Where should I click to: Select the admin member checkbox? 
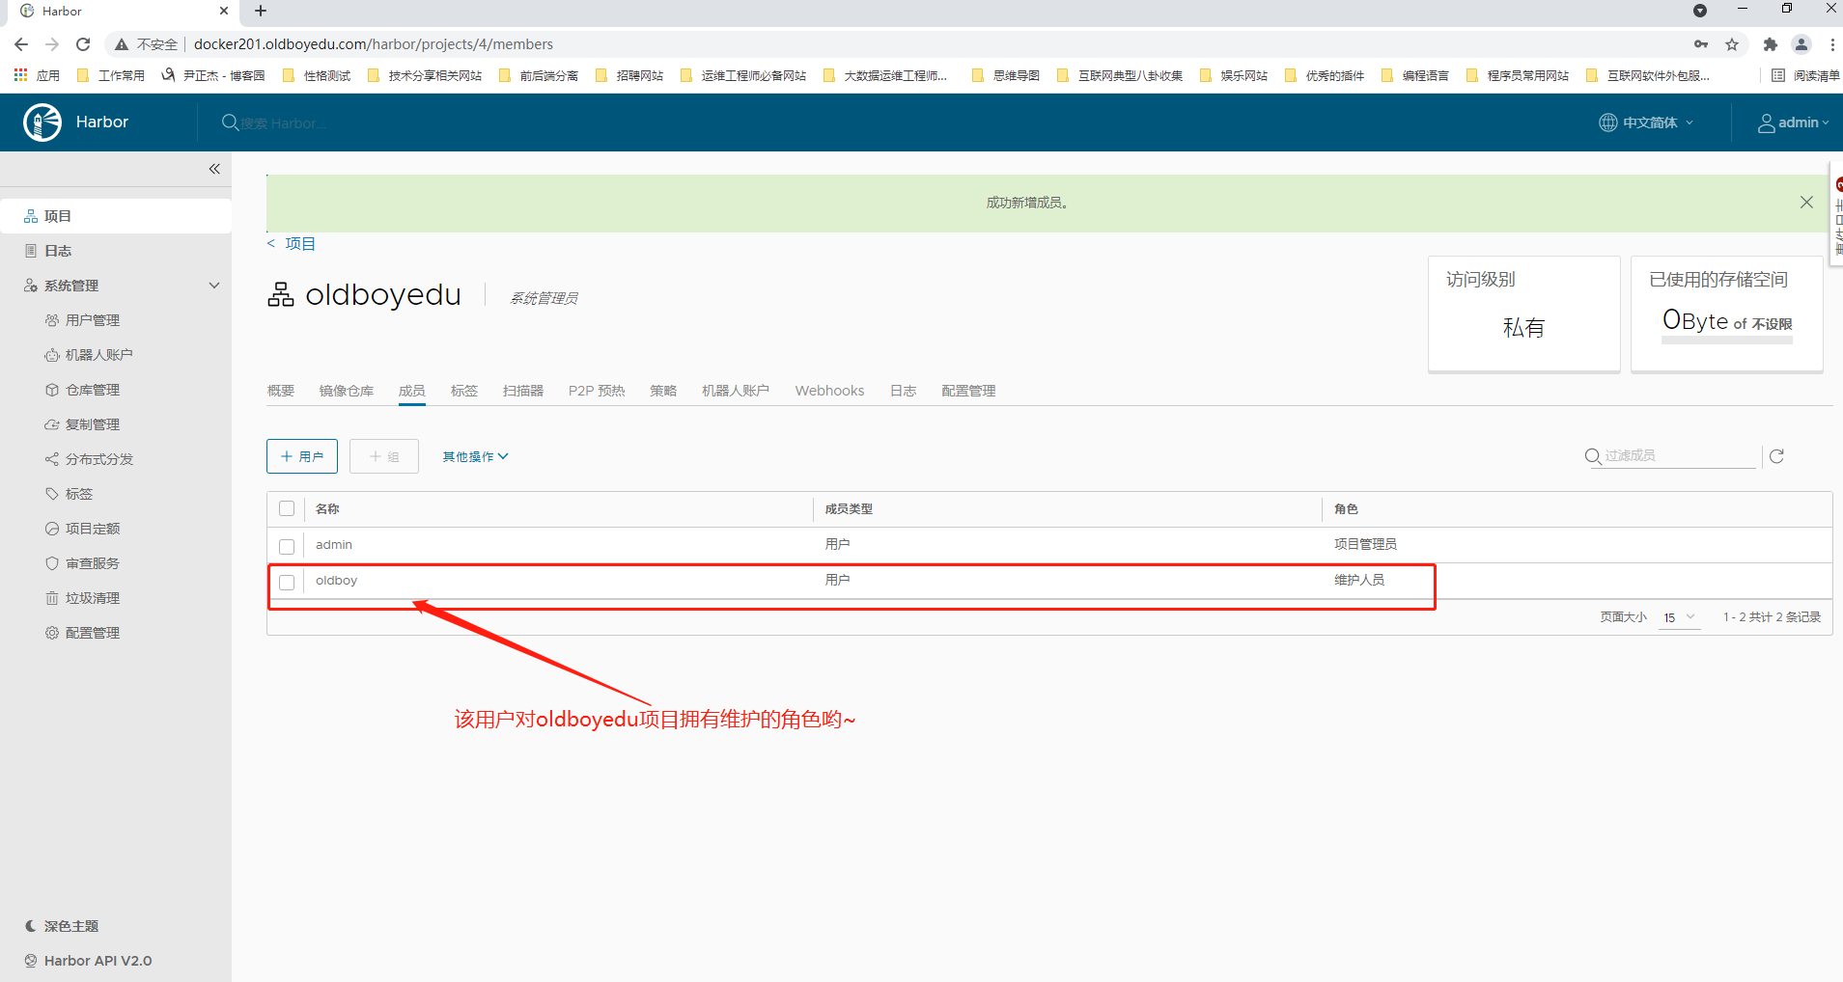[x=287, y=546]
